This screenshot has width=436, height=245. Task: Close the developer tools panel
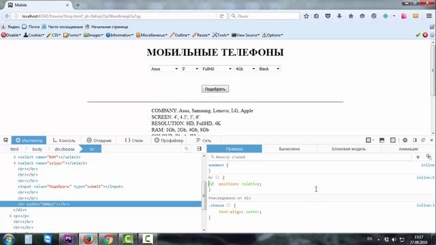pos(431,140)
